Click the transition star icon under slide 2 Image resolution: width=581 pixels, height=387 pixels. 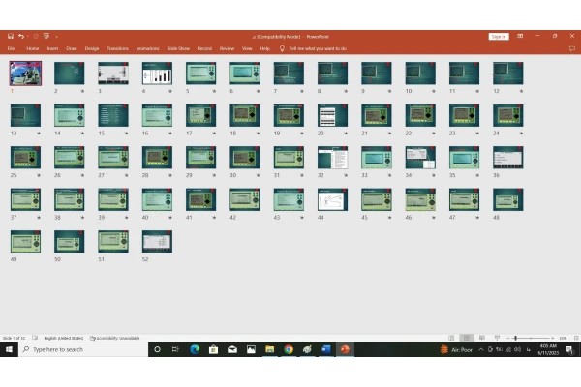pyautogui.click(x=82, y=91)
